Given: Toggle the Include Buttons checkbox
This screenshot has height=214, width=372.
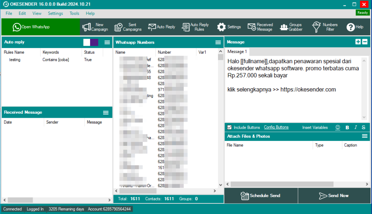Looking at the screenshot, I should [229, 128].
